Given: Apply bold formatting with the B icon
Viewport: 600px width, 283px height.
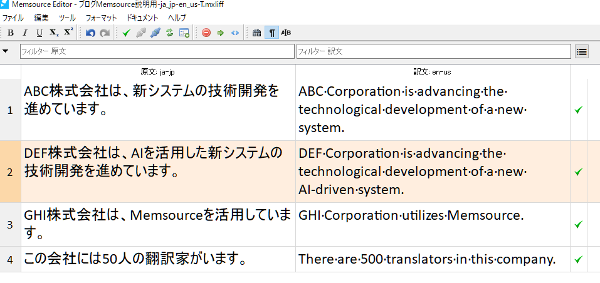Looking at the screenshot, I should [x=11, y=33].
